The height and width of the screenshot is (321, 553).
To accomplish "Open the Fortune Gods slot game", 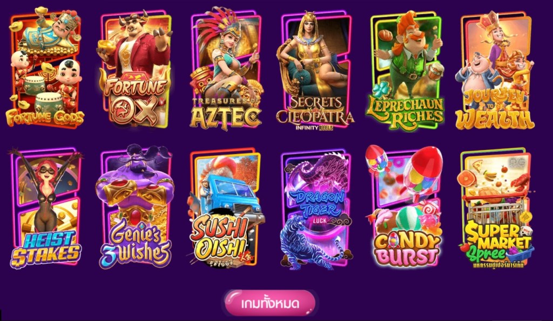I will click(45, 68).
